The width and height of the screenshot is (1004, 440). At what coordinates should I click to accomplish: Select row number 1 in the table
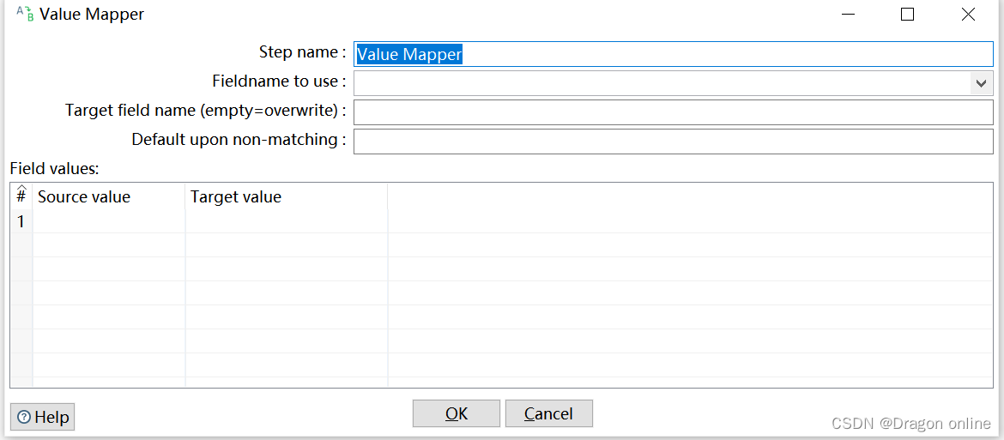(21, 221)
